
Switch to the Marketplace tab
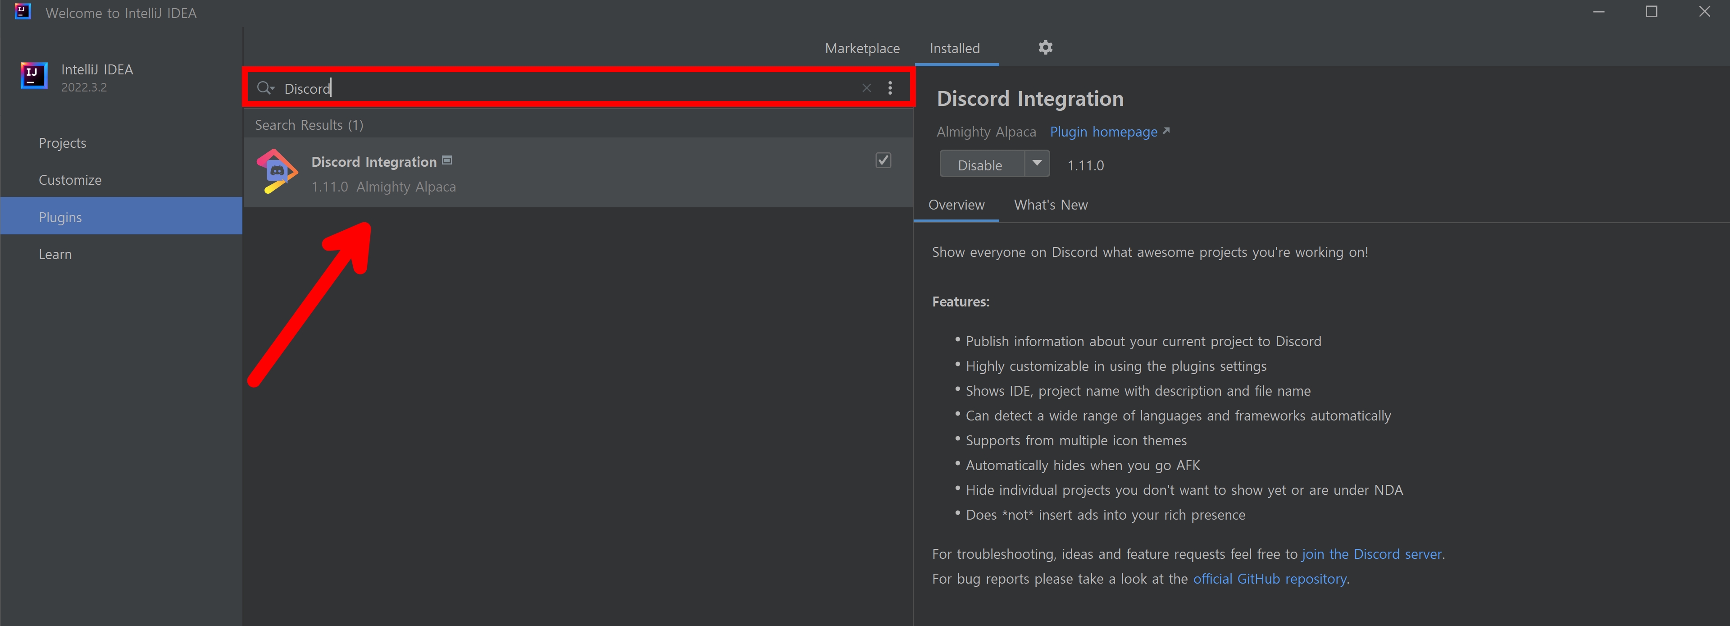click(x=862, y=48)
